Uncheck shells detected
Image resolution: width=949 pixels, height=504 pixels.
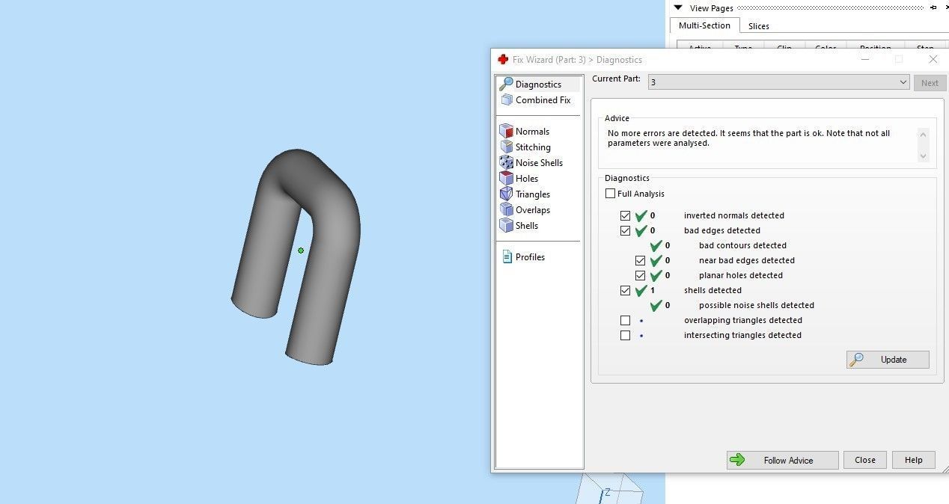point(626,290)
